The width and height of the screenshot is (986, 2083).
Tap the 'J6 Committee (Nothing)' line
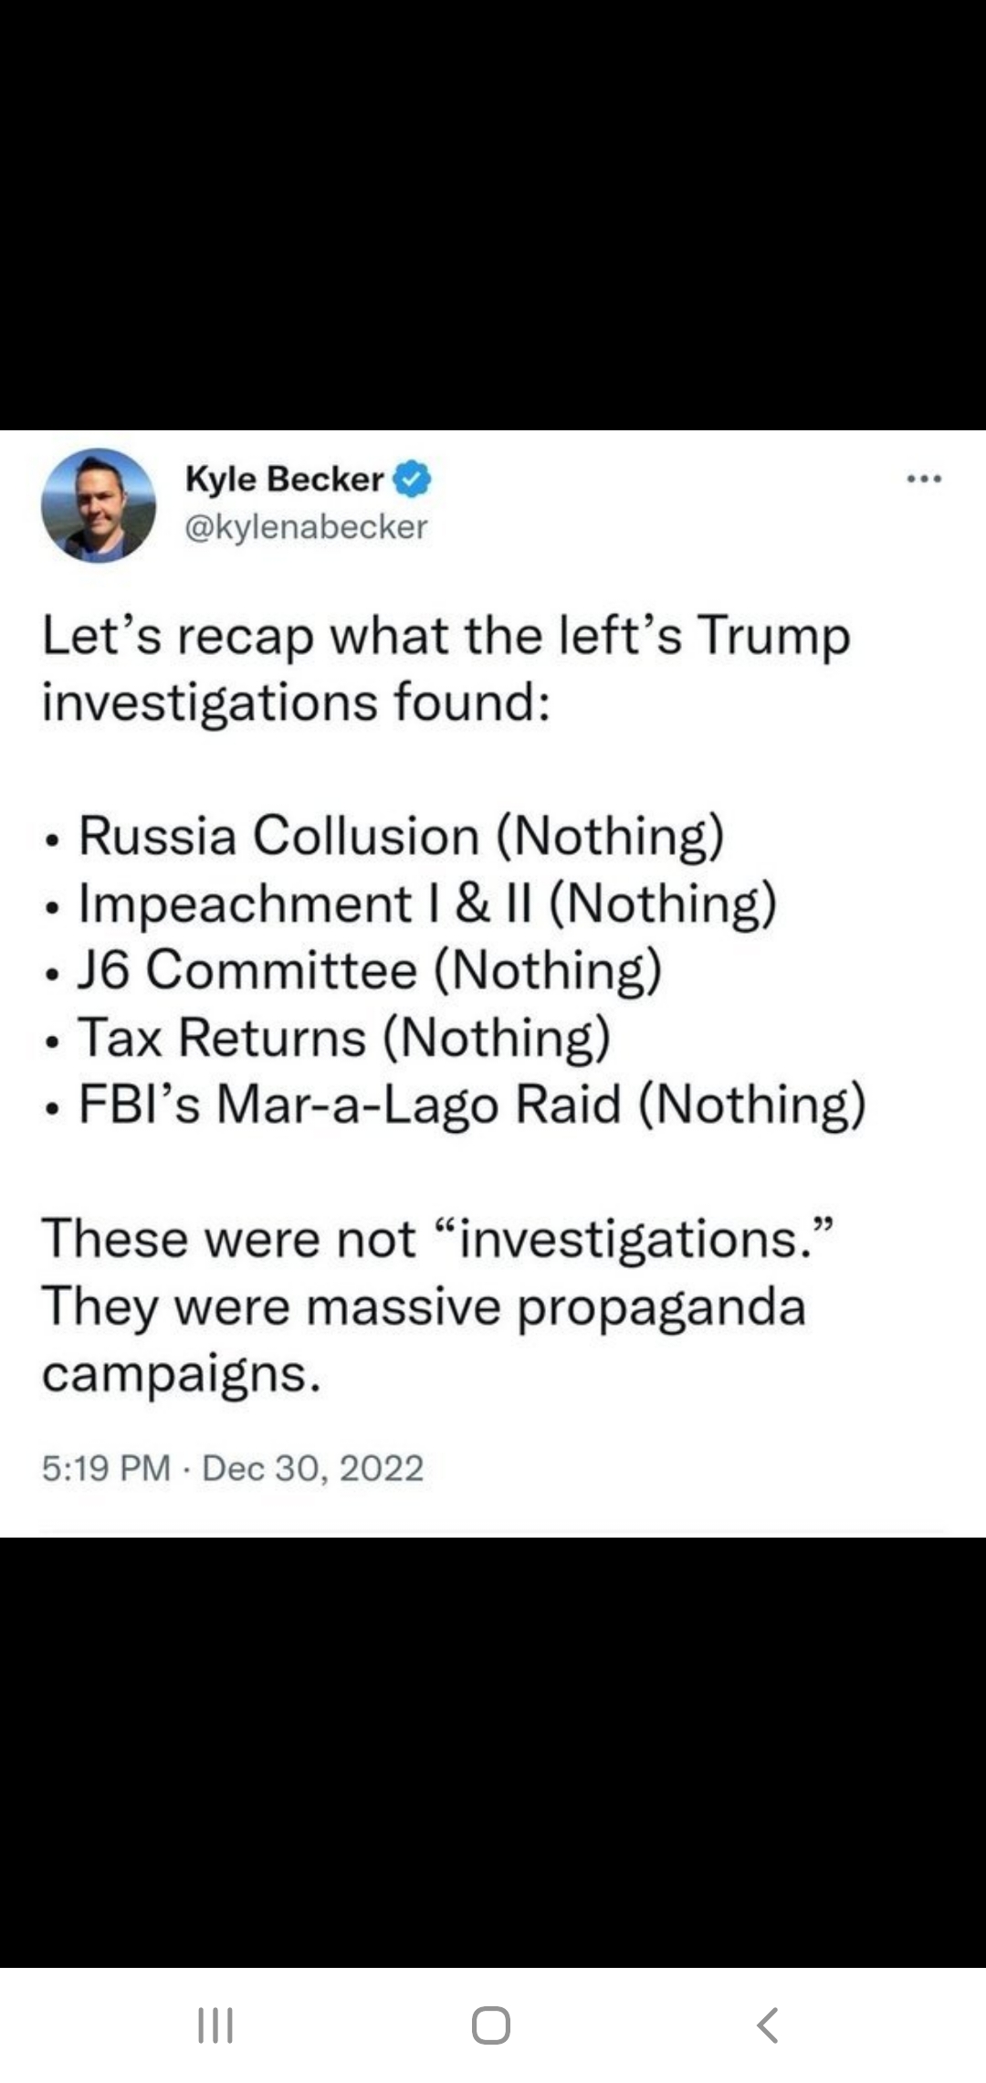(x=369, y=969)
